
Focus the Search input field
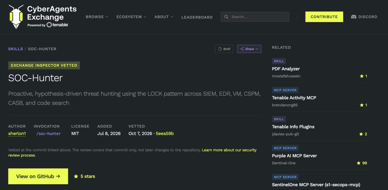255,17
